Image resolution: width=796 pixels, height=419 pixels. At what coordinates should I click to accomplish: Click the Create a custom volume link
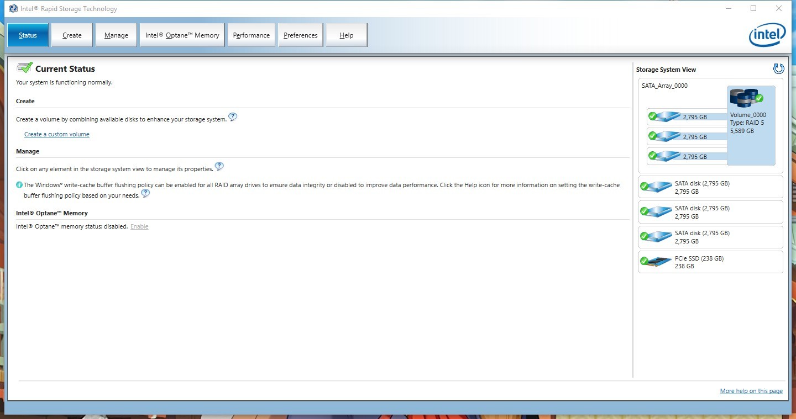(56, 134)
